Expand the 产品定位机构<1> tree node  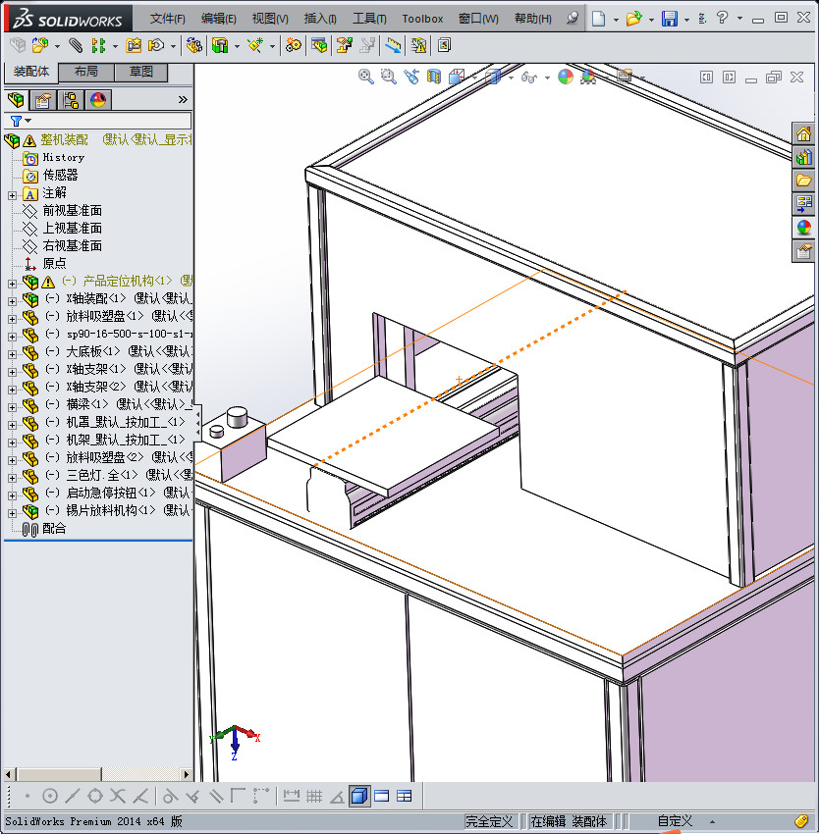(12, 284)
